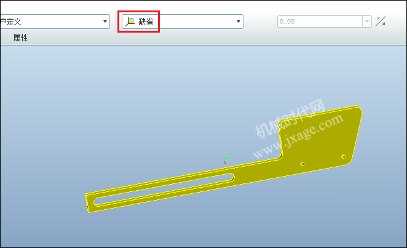Select the red-green coordinate origin marker
Viewport: 407px width, 248px height.
coord(227,161)
